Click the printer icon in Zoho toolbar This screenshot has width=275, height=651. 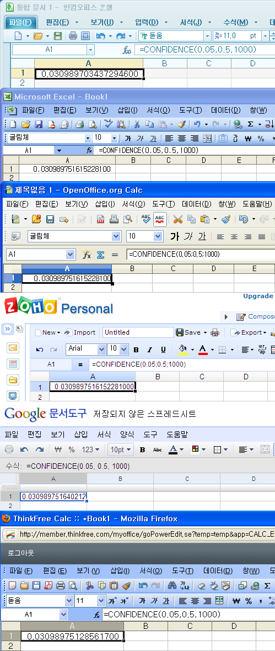(214, 332)
